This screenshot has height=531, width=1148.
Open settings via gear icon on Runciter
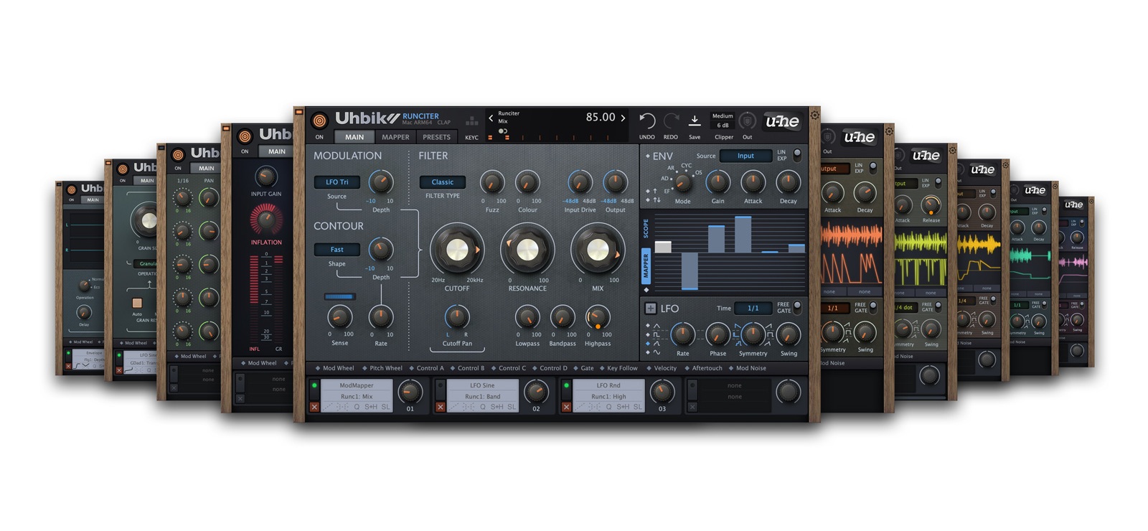[x=814, y=115]
